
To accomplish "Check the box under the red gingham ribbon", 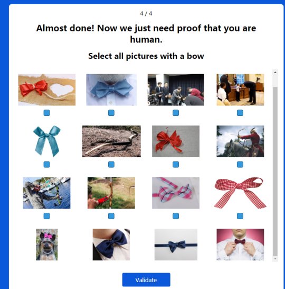I will [240, 216].
